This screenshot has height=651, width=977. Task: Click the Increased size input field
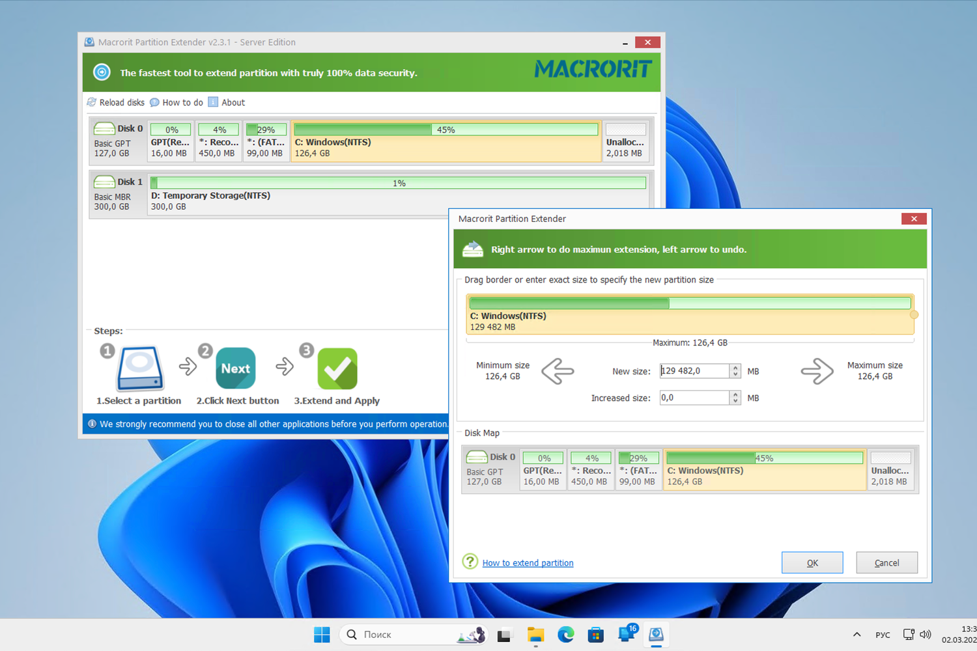tap(694, 398)
